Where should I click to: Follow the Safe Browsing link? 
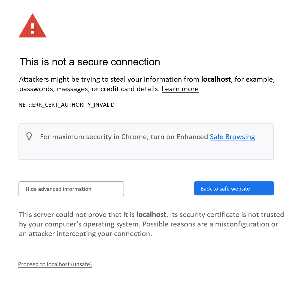232,137
